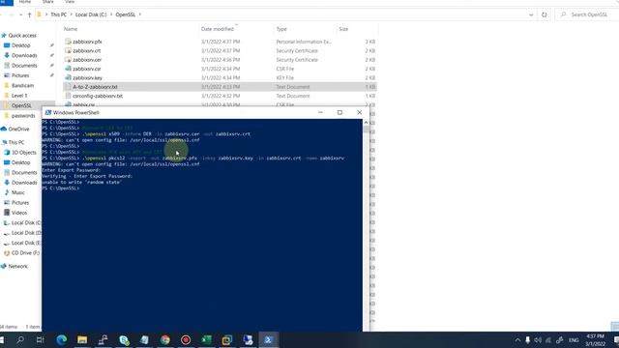619x348 pixels.
Task: Select the OpenSSL folder in navigation pane
Action: pyautogui.click(x=21, y=105)
